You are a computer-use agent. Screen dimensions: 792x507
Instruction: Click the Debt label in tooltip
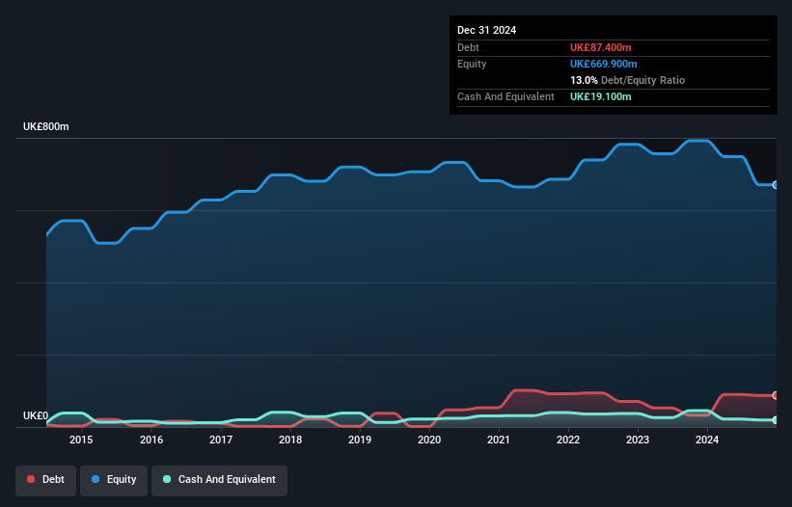(468, 47)
